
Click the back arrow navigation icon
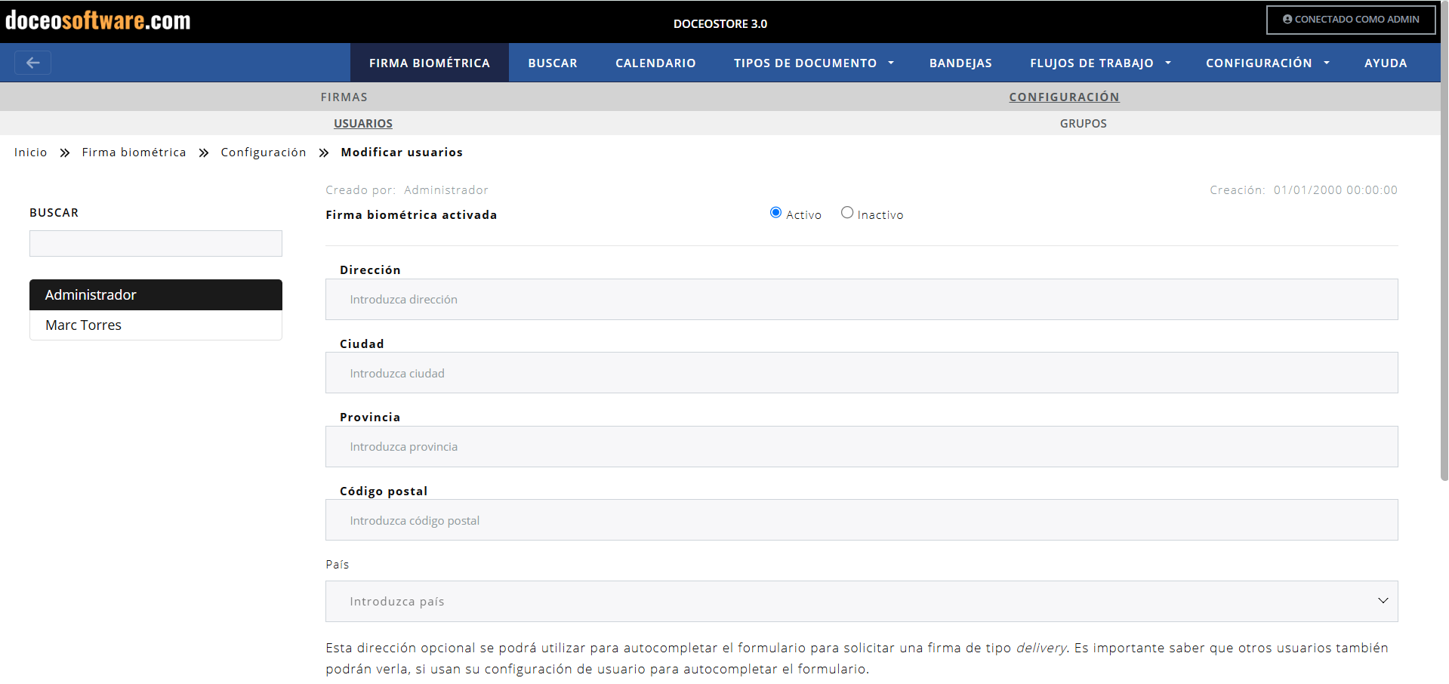coord(32,63)
